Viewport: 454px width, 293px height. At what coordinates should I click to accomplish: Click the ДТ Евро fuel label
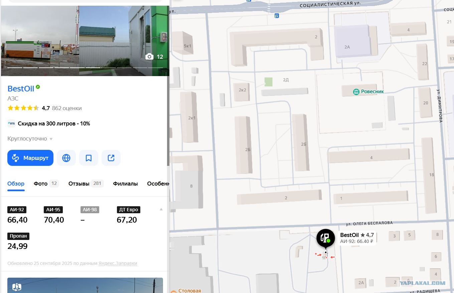pos(129,210)
